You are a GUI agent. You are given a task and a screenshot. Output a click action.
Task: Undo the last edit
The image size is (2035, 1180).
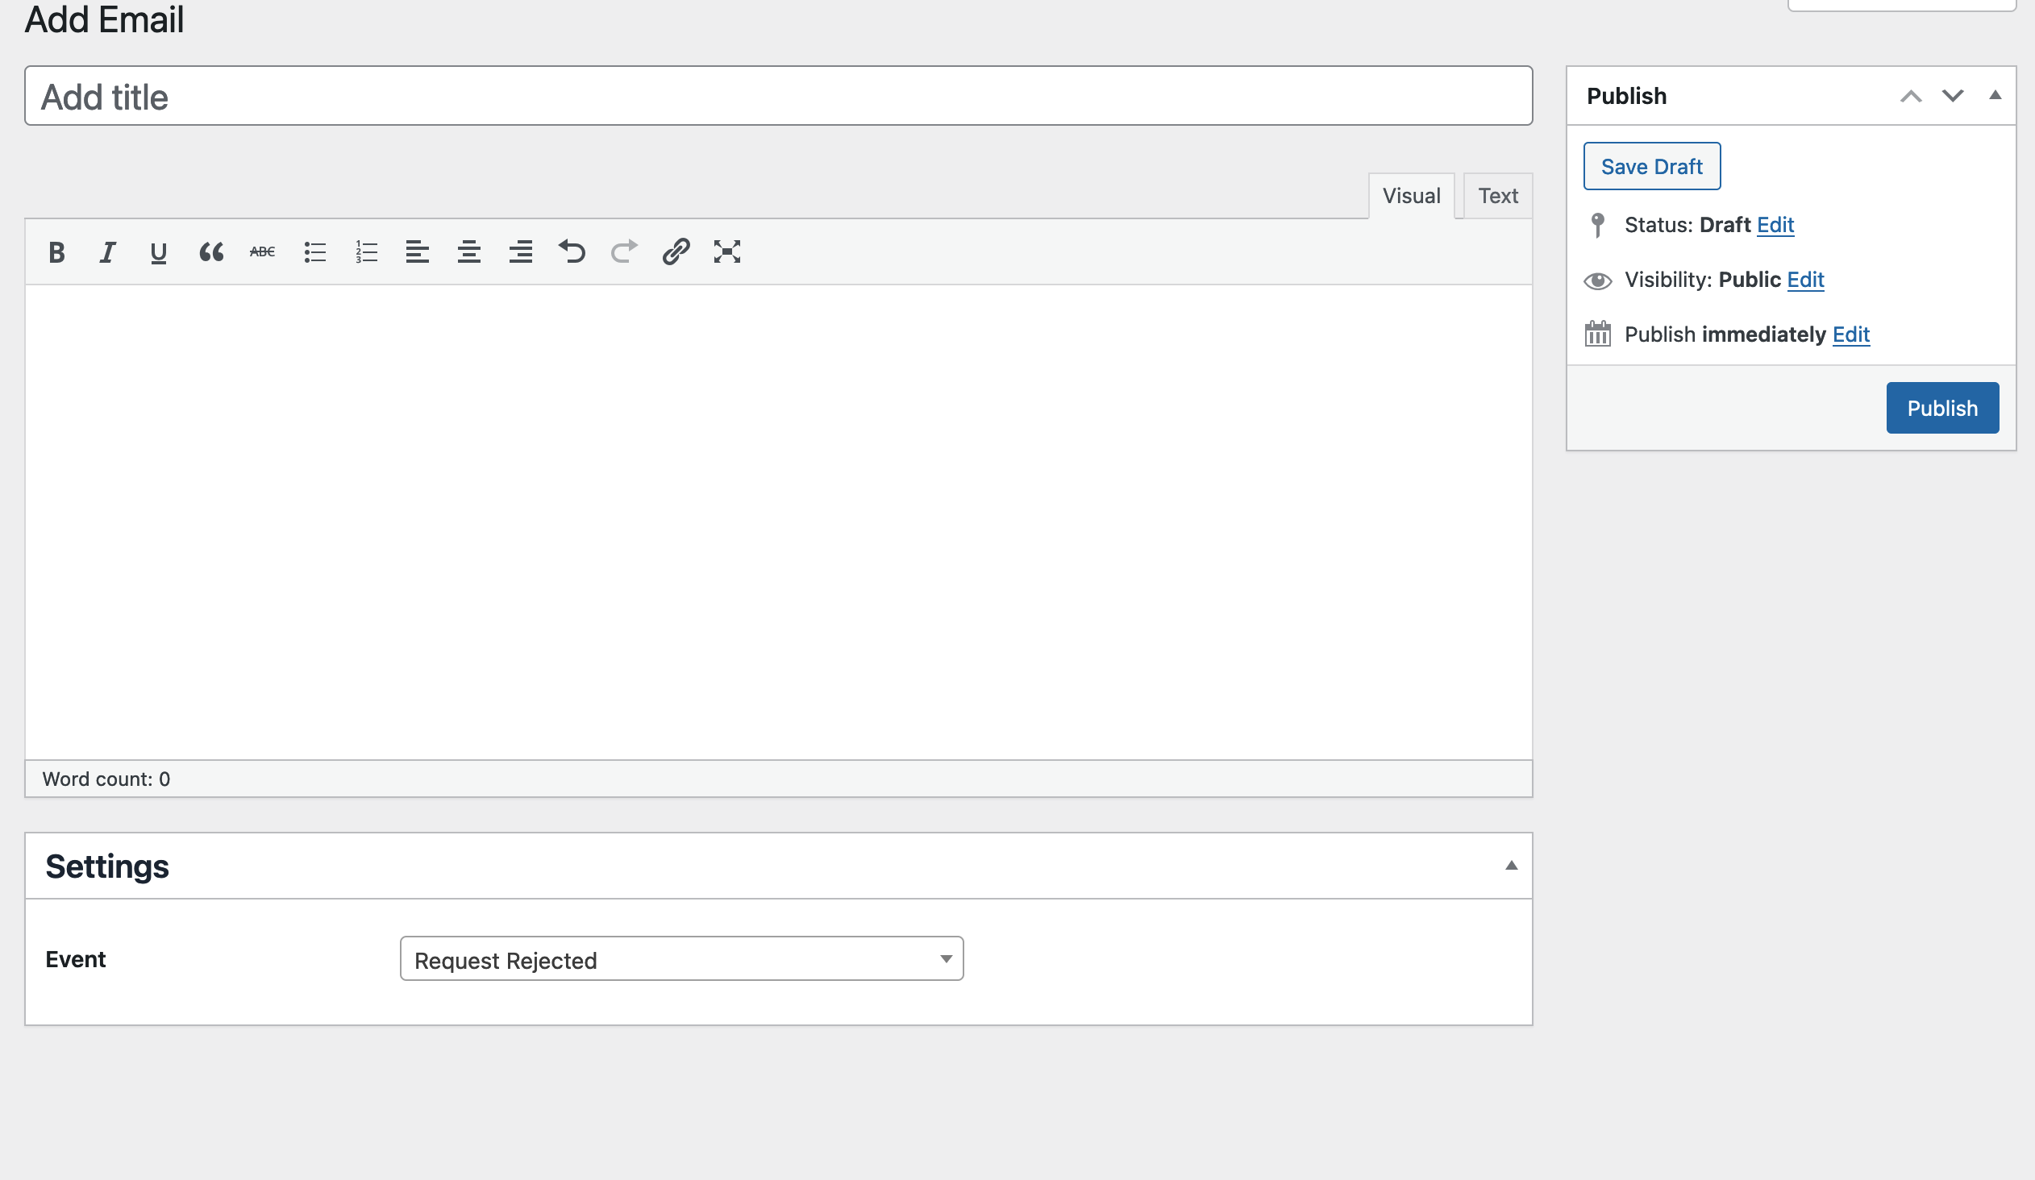coord(572,252)
